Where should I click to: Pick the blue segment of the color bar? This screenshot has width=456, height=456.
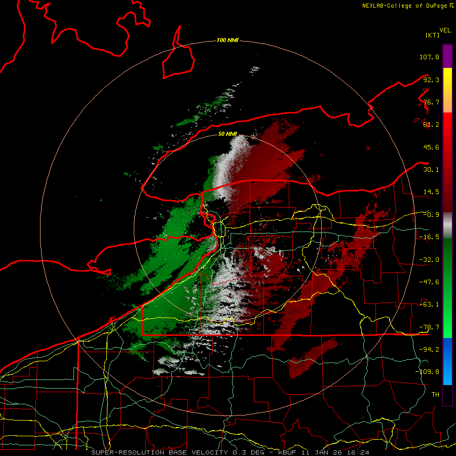447,361
